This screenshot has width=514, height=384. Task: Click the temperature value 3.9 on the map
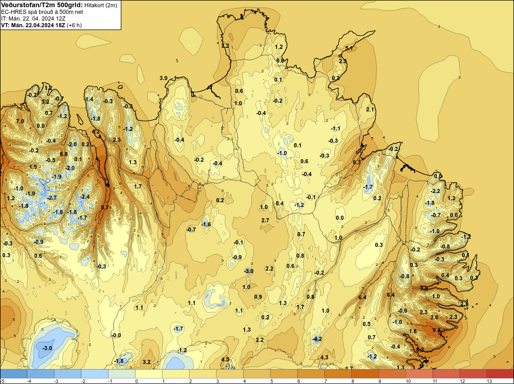click(163, 78)
